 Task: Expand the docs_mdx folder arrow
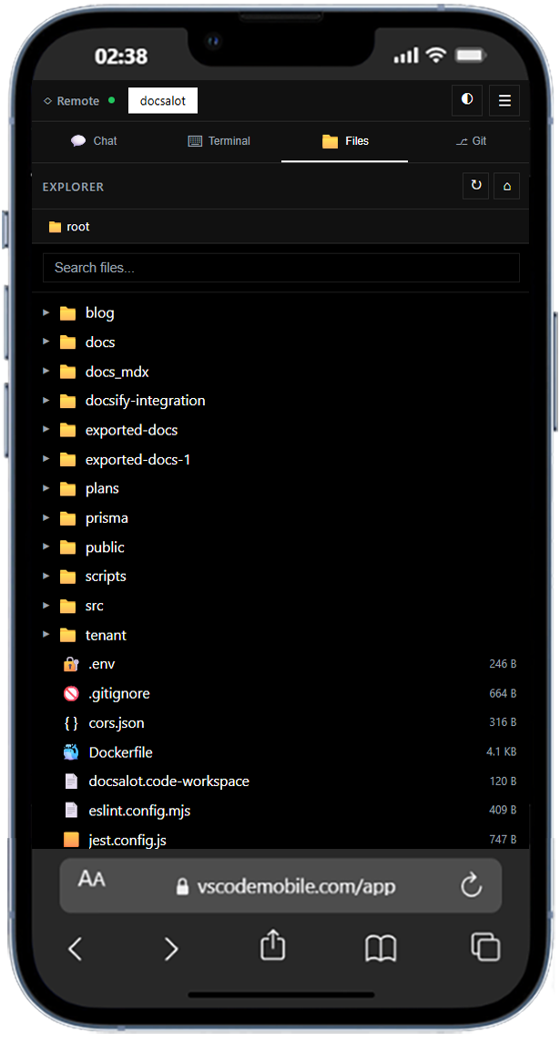(46, 371)
